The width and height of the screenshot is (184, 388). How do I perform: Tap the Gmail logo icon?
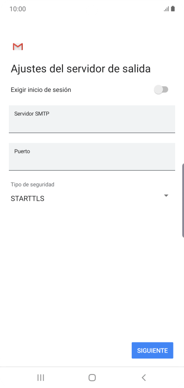tap(18, 46)
